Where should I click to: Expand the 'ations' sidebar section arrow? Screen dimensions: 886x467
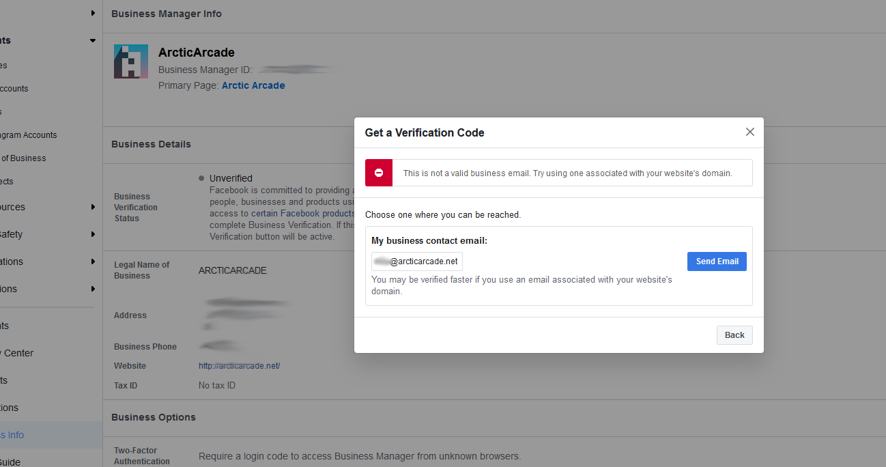(x=93, y=261)
